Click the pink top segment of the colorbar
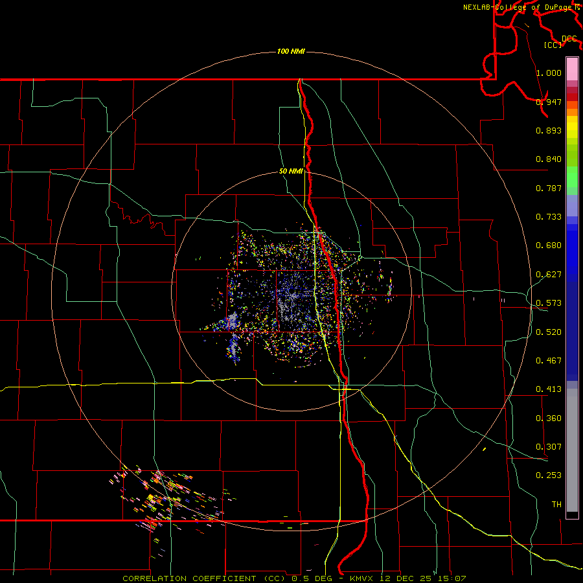Viewport: 583px width, 583px height. [x=572, y=69]
